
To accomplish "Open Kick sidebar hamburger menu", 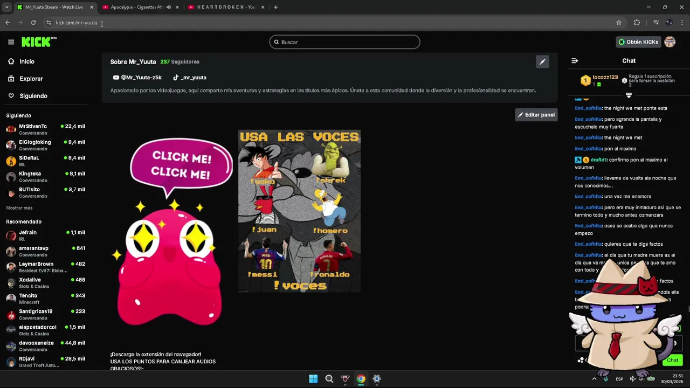I will click(11, 42).
